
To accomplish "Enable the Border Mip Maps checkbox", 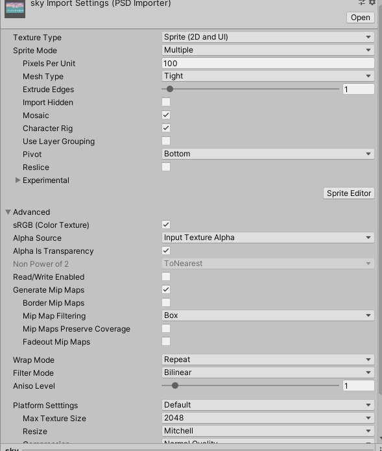I will (166, 302).
